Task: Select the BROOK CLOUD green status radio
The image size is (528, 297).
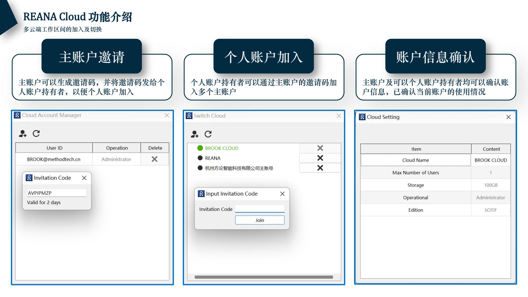Action: [200, 148]
